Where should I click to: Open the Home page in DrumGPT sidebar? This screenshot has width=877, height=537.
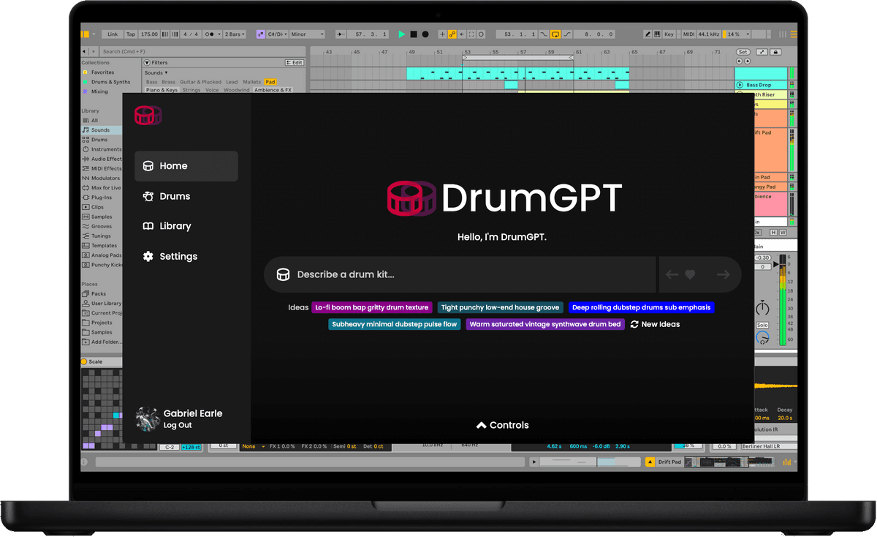[x=186, y=166]
